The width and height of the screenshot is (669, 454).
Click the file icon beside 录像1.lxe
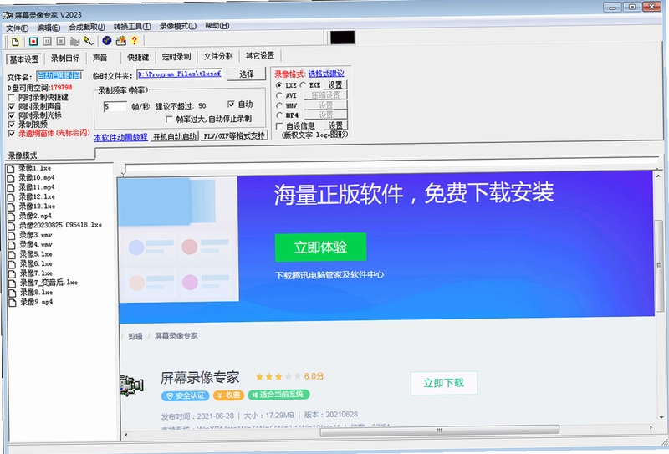(11, 169)
